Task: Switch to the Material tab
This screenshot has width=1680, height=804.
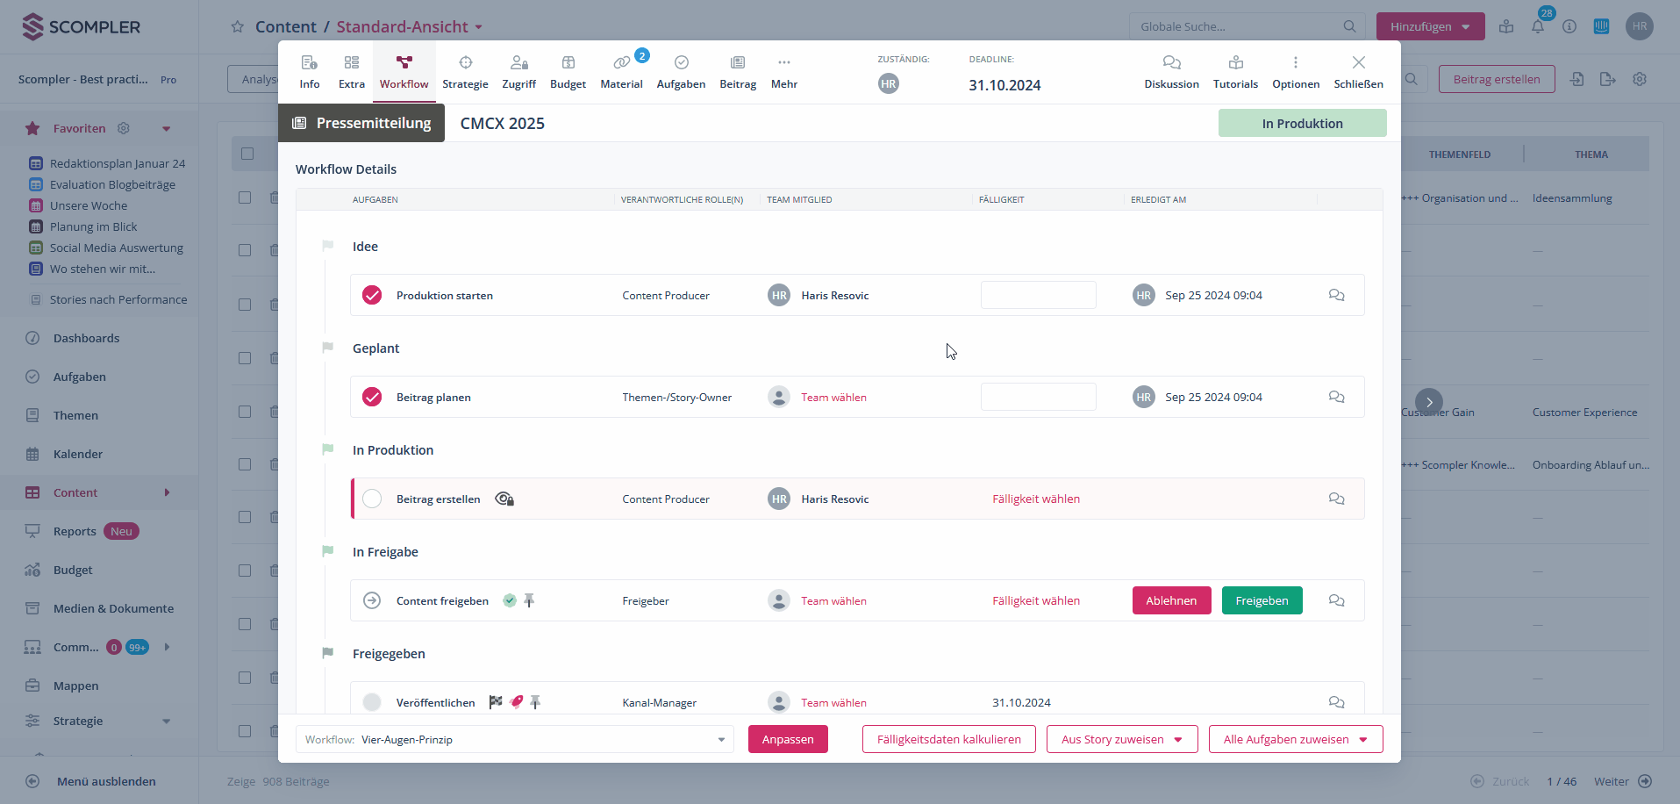Action: point(621,71)
